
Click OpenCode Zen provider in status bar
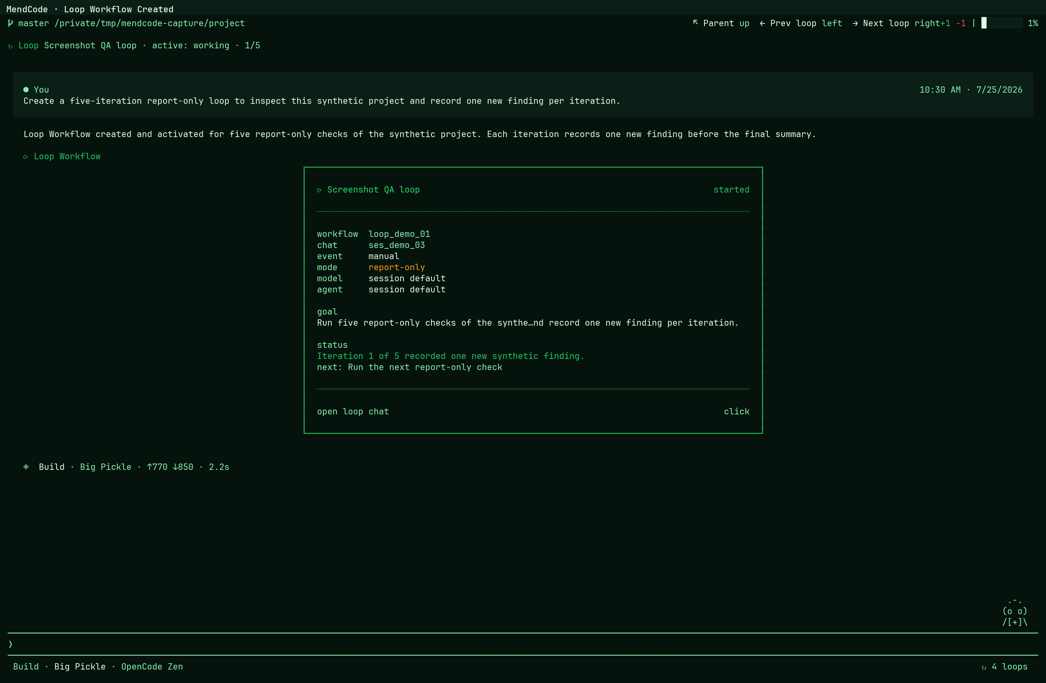point(152,667)
